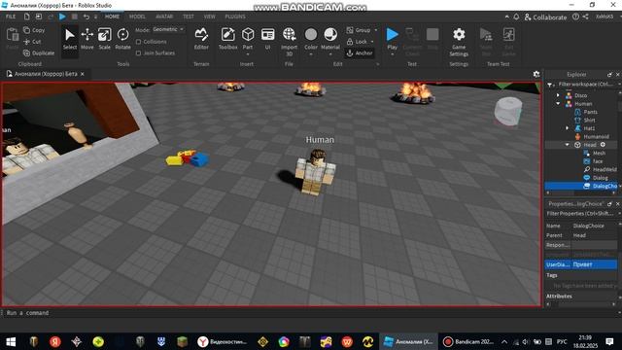
Task: Select HeadWeld in Explorer tree
Action: [x=605, y=169]
